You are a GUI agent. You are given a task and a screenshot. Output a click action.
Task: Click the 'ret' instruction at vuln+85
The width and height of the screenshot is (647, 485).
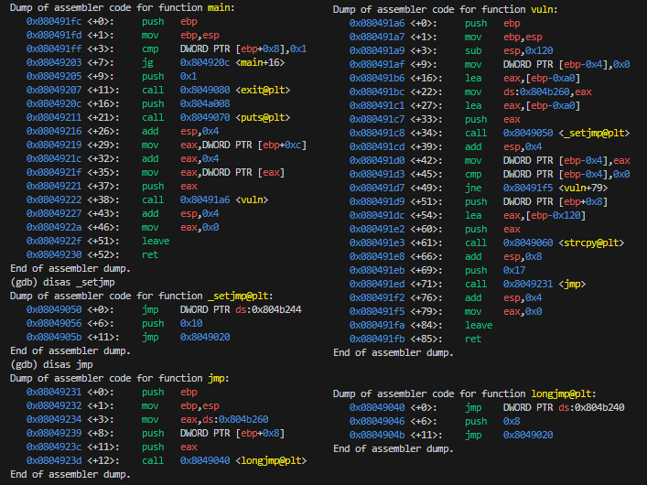tap(473, 339)
